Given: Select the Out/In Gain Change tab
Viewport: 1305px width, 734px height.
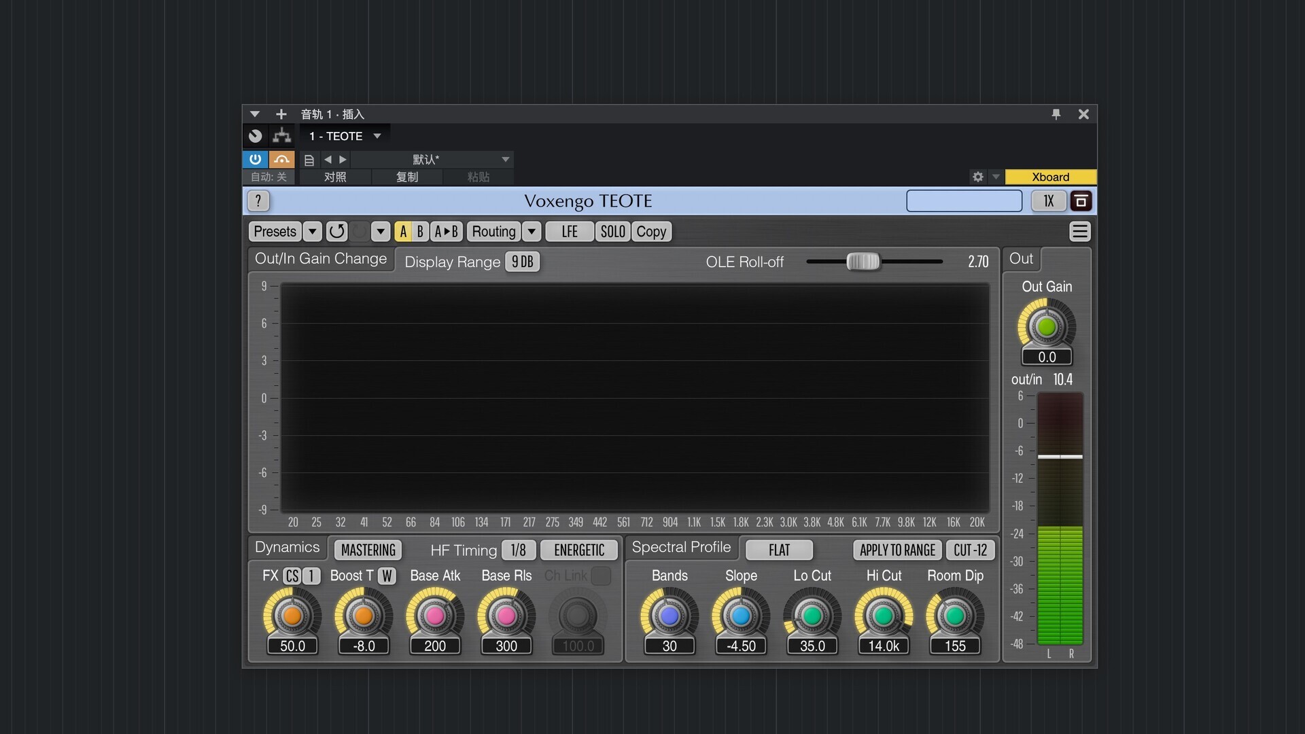Looking at the screenshot, I should pos(320,259).
